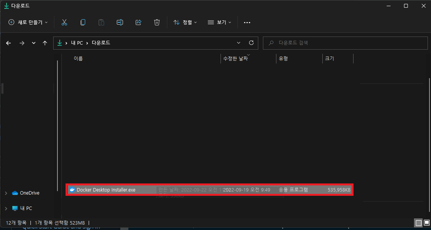Click 1개 항목 선택함 523MB status text

60,223
